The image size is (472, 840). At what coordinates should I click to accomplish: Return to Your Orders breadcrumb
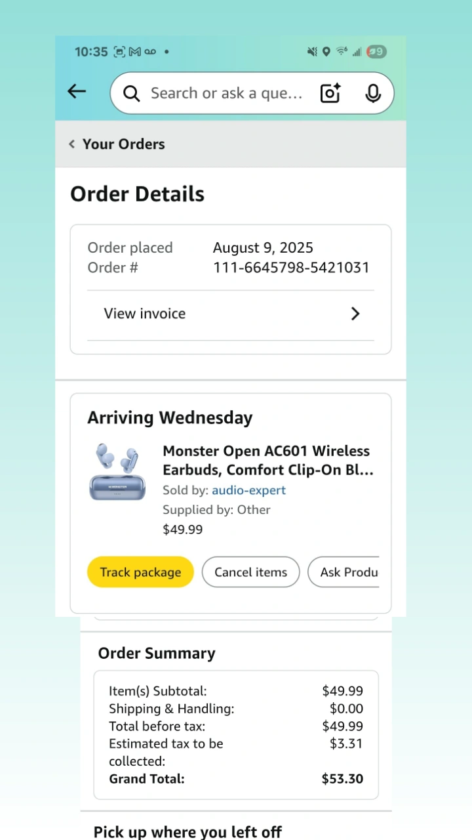pos(124,144)
